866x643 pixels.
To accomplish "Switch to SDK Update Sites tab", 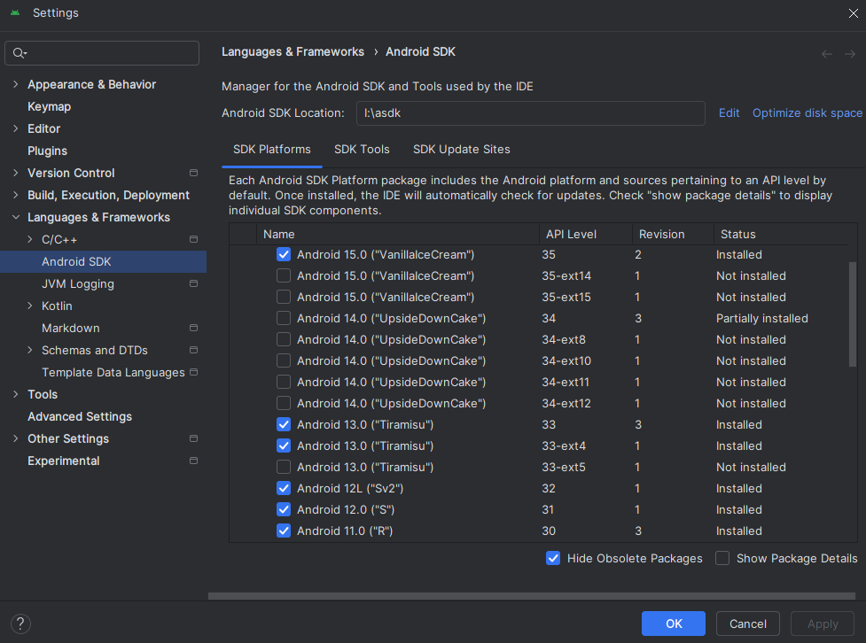I will pos(461,150).
